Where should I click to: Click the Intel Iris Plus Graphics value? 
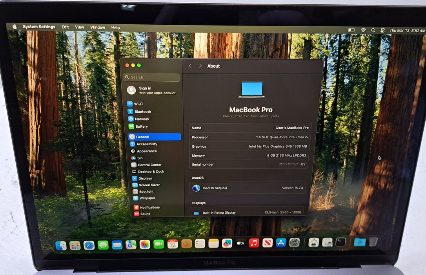pyautogui.click(x=278, y=147)
